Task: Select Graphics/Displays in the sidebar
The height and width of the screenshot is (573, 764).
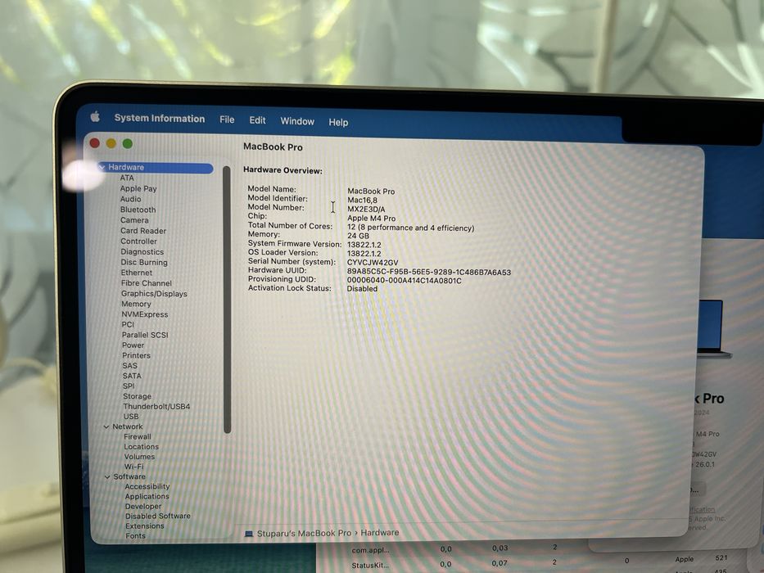Action: pyautogui.click(x=154, y=294)
